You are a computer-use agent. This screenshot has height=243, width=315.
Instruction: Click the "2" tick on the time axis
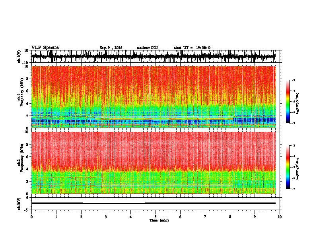click(81, 217)
